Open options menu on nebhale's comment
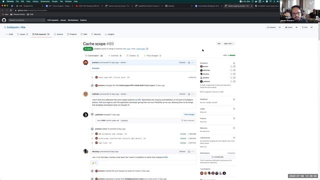 pyautogui.click(x=192, y=94)
